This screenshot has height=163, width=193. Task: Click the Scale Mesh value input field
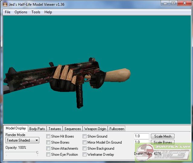142,136
